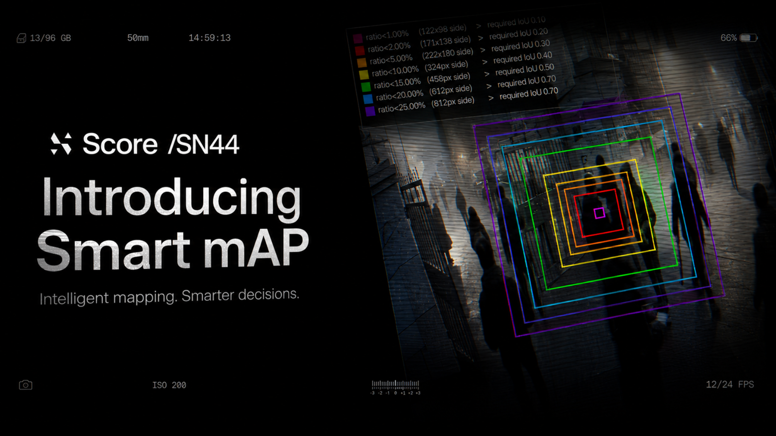Screen dimensions: 776x436
Task: Click the "ratio<10.00%" legend label
Action: 395,71
